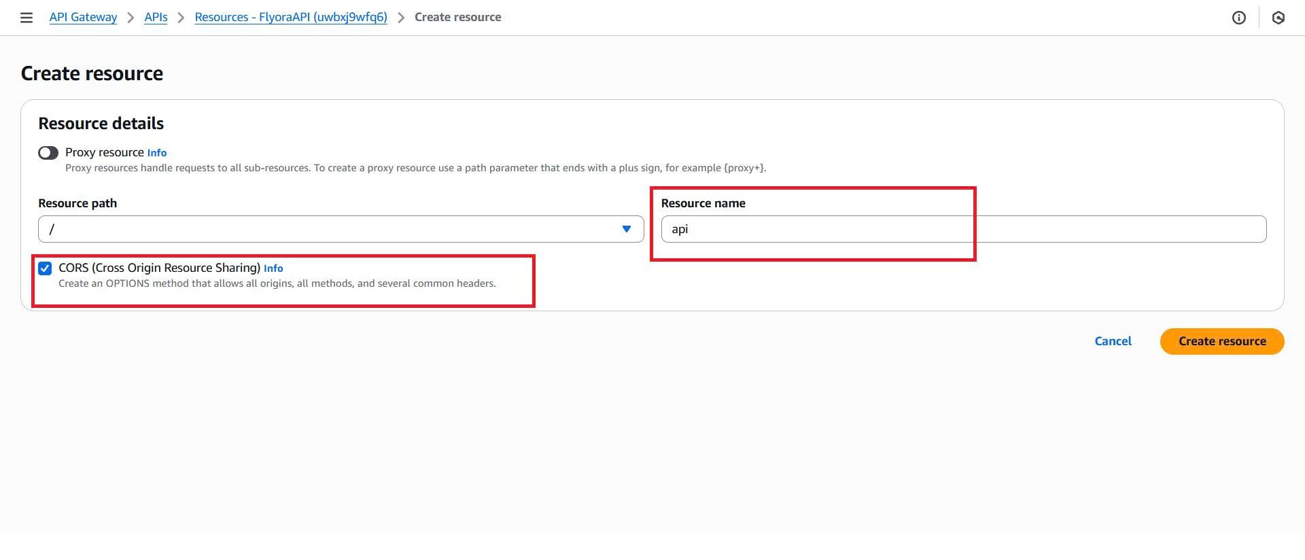The image size is (1305, 560).
Task: Expand the Resource path blue dropdown arrow
Action: coord(626,229)
